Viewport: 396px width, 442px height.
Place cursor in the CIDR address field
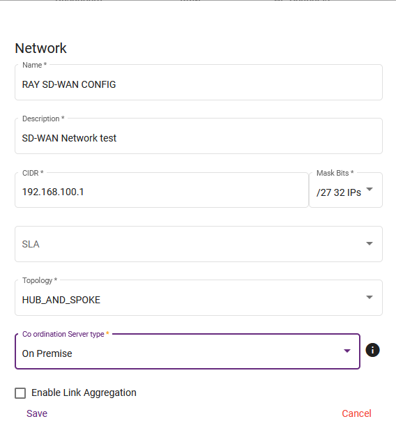pyautogui.click(x=162, y=190)
